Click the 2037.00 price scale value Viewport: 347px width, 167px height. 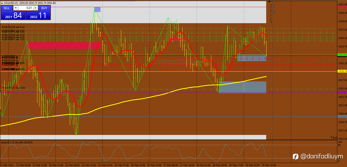(x=342, y=30)
